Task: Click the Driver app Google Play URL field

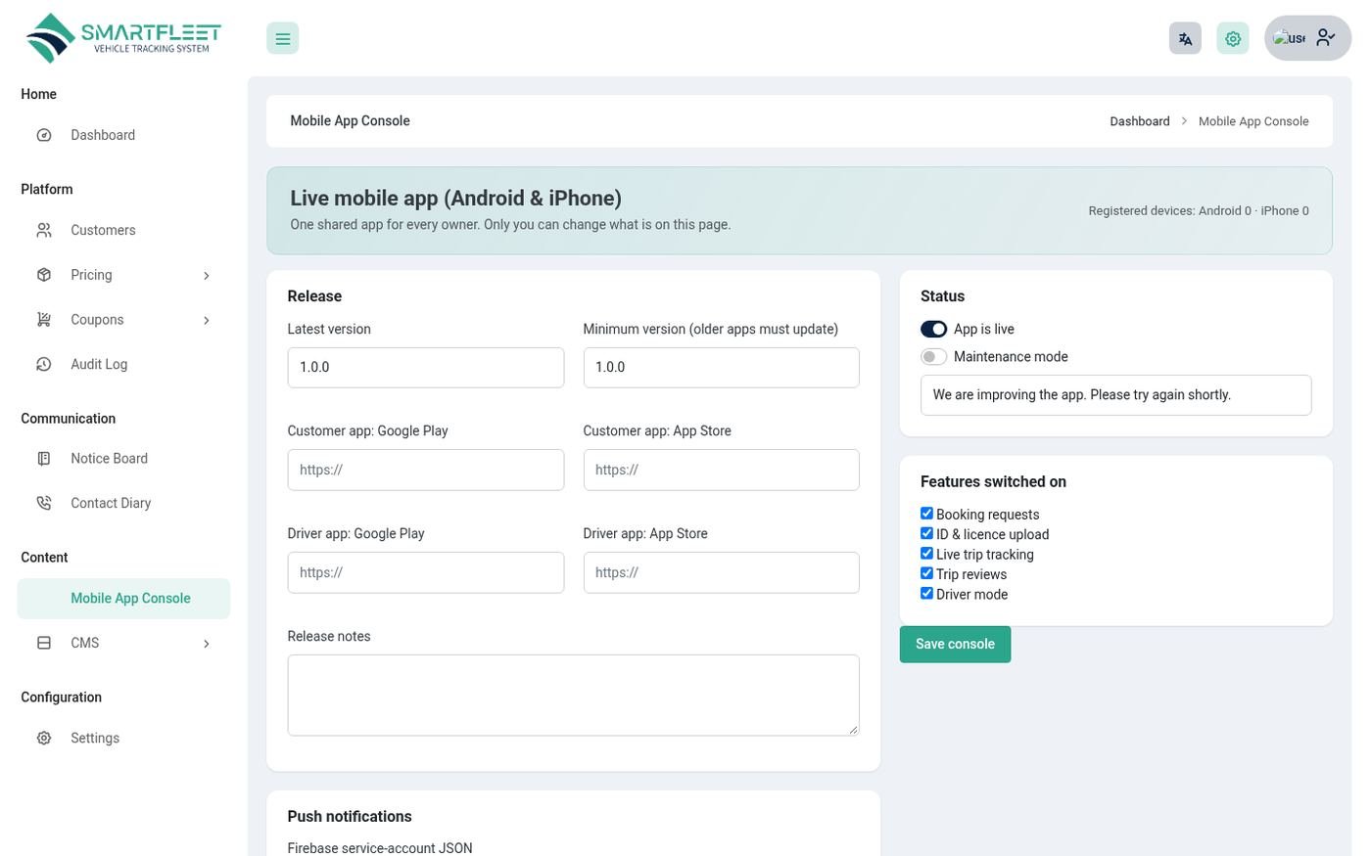Action: click(x=426, y=572)
